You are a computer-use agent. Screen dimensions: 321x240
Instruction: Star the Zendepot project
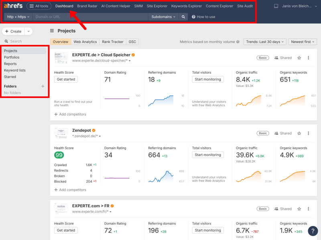(299, 134)
